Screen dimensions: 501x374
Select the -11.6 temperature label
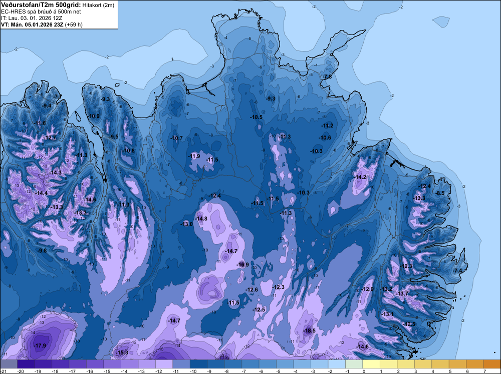40,123
